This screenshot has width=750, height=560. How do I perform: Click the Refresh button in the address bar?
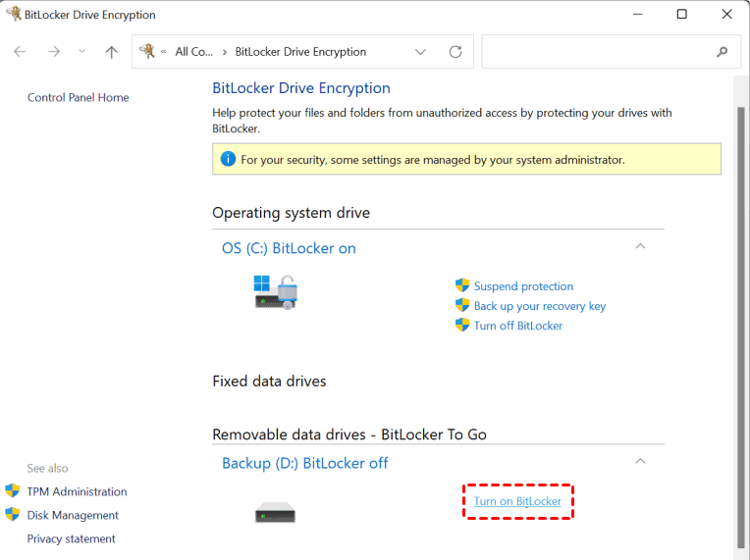pyautogui.click(x=455, y=52)
